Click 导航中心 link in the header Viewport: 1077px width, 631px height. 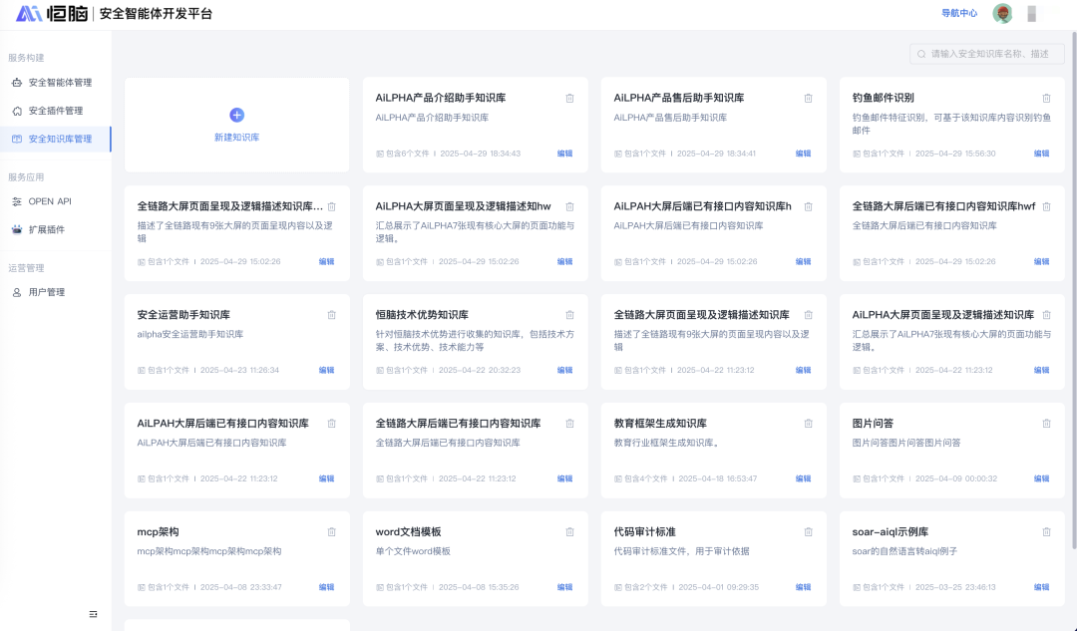[x=959, y=14]
